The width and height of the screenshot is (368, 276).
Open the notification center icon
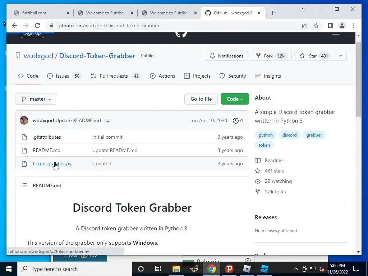click(x=356, y=269)
